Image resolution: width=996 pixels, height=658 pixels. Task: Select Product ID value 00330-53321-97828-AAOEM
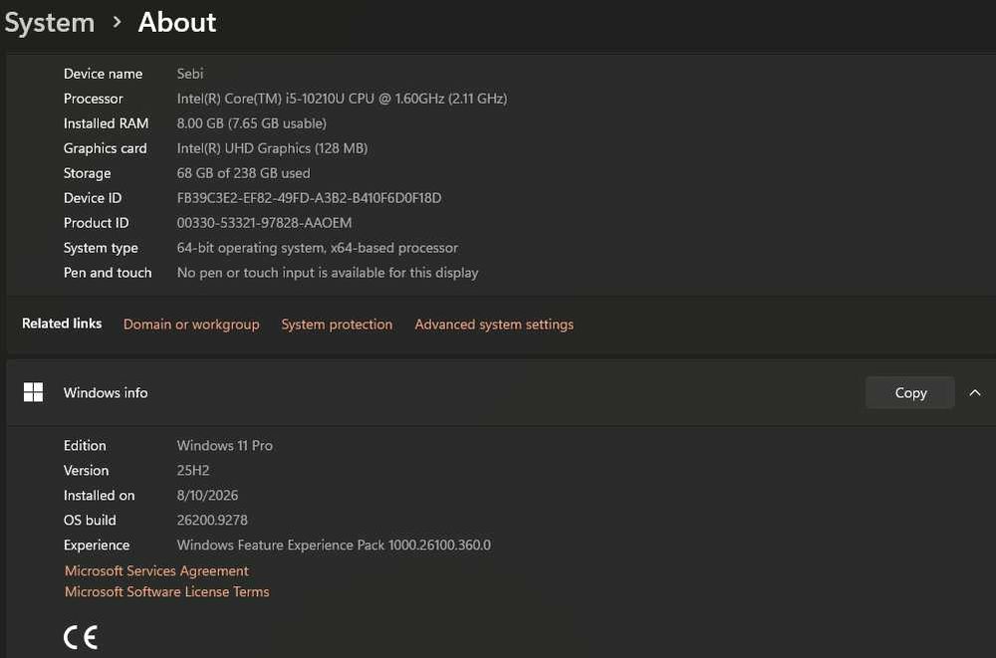coord(264,223)
